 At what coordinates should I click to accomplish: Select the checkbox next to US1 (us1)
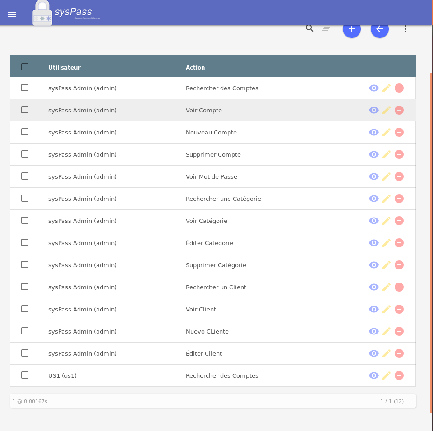[25, 375]
